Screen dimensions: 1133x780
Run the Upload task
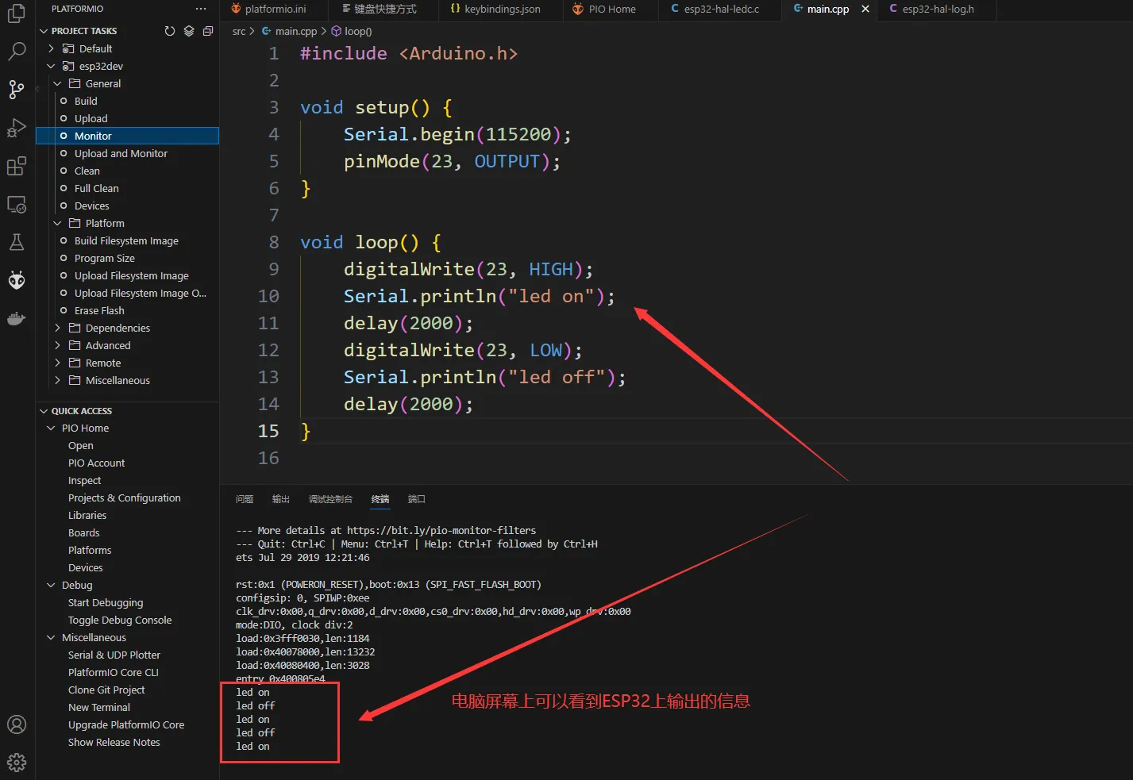coord(91,118)
